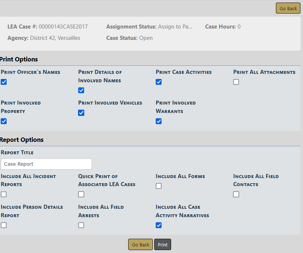
Task: Enable Quick Print of Associated LEA Cases
Action: 81,195
